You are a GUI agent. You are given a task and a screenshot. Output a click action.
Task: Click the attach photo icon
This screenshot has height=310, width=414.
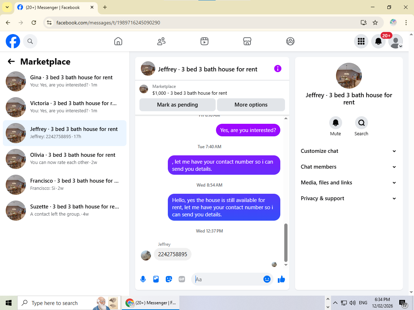[156, 280]
